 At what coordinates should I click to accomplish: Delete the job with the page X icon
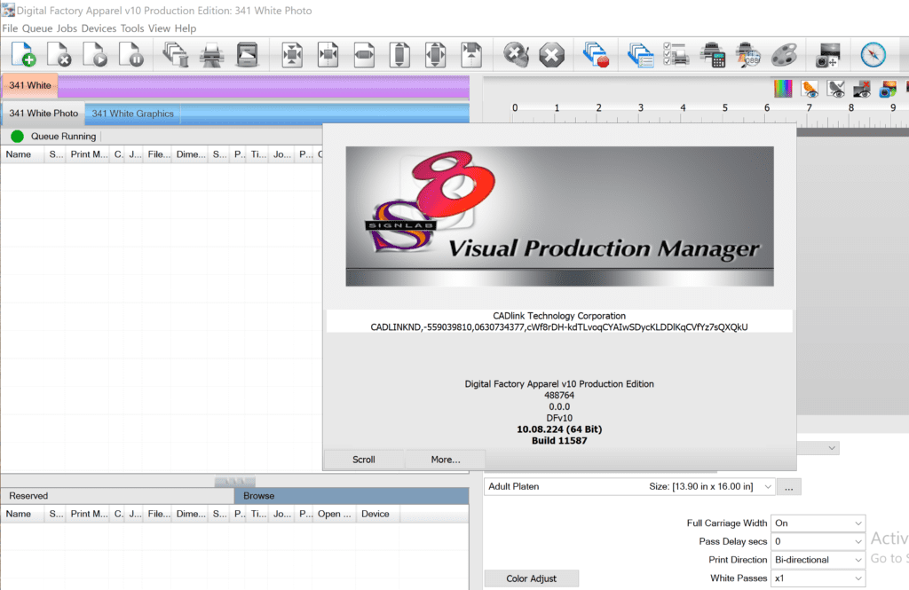(x=59, y=55)
